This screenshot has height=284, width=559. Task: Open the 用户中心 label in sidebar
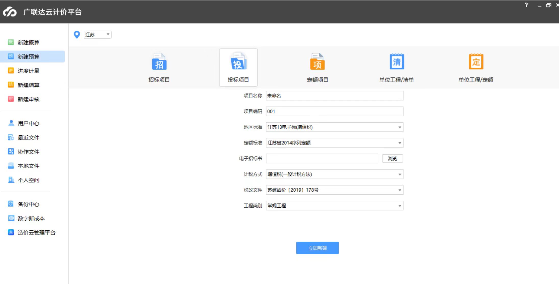[29, 123]
